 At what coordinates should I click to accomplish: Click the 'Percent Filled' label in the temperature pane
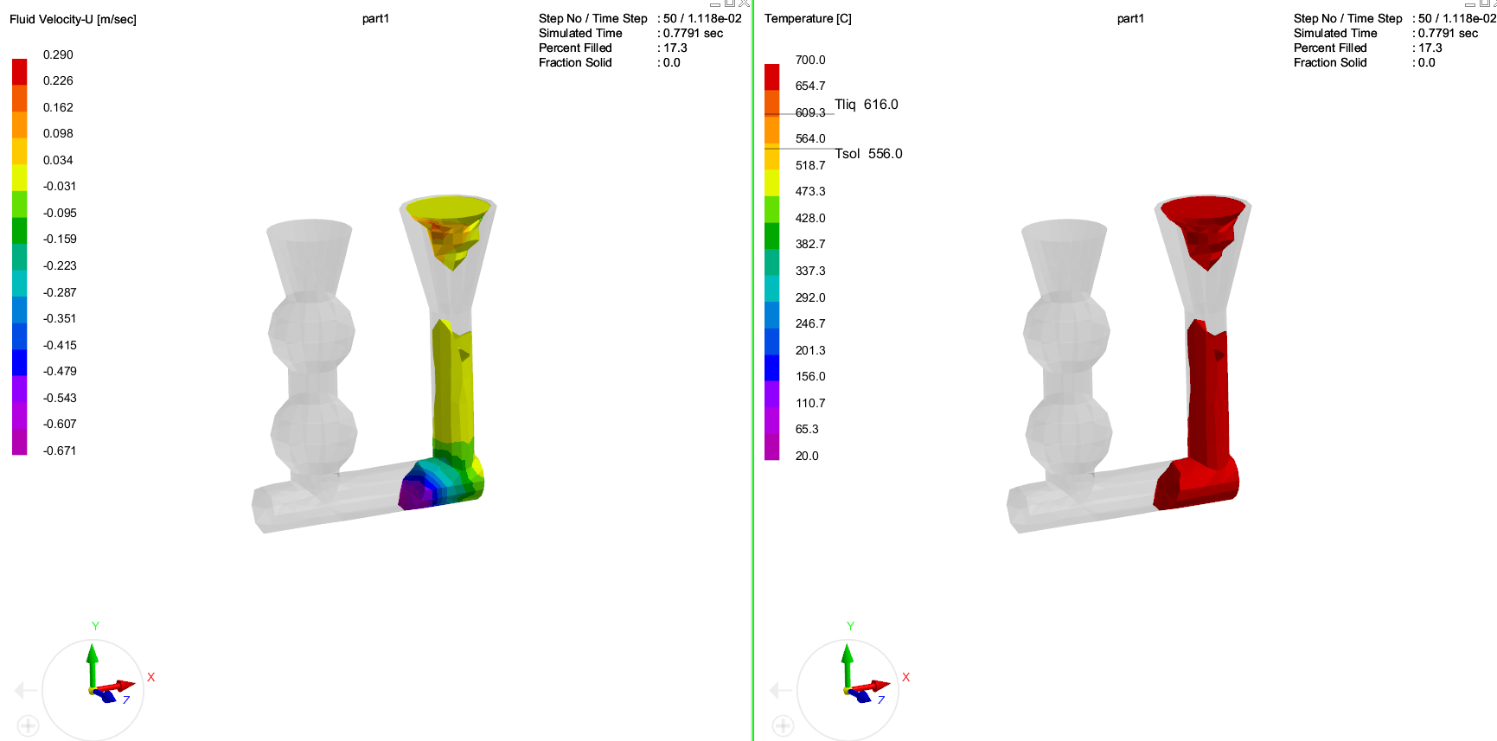[1330, 48]
